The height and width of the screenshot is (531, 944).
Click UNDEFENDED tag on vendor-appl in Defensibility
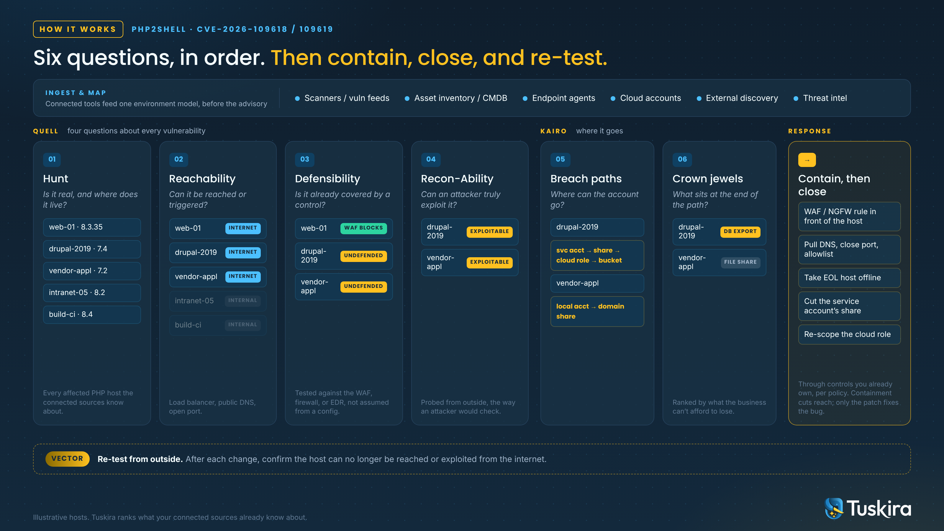[363, 286]
